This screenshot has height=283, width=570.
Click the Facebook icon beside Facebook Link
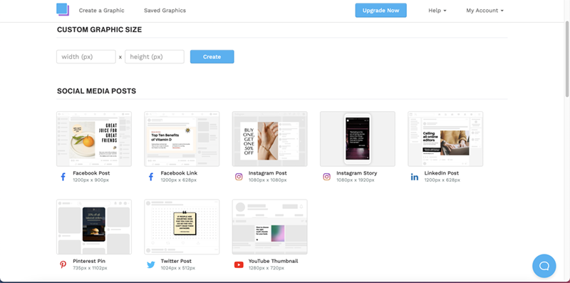151,177
